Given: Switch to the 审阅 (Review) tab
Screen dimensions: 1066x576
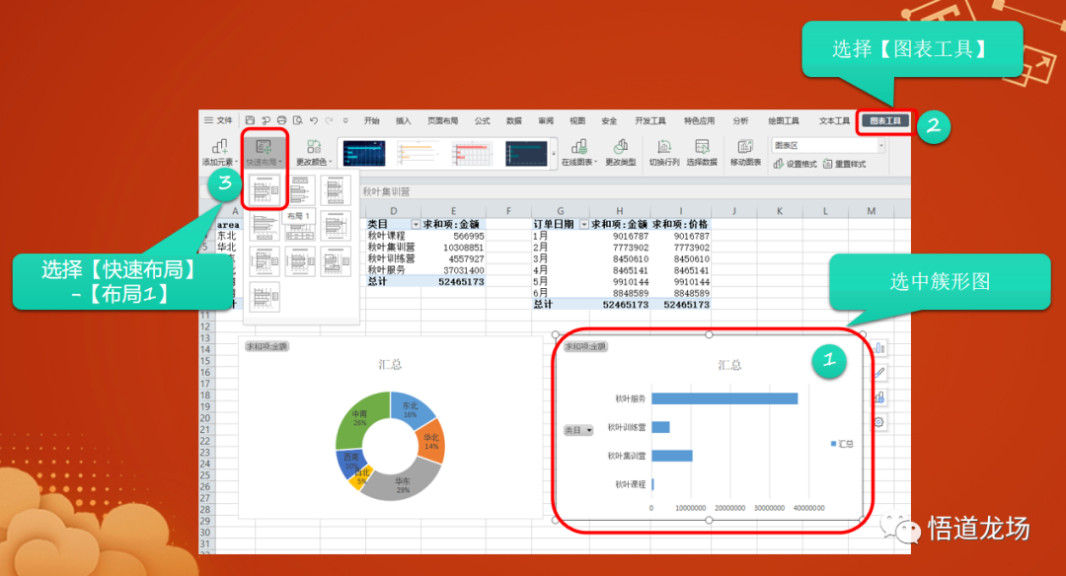Looking at the screenshot, I should coord(546,121).
